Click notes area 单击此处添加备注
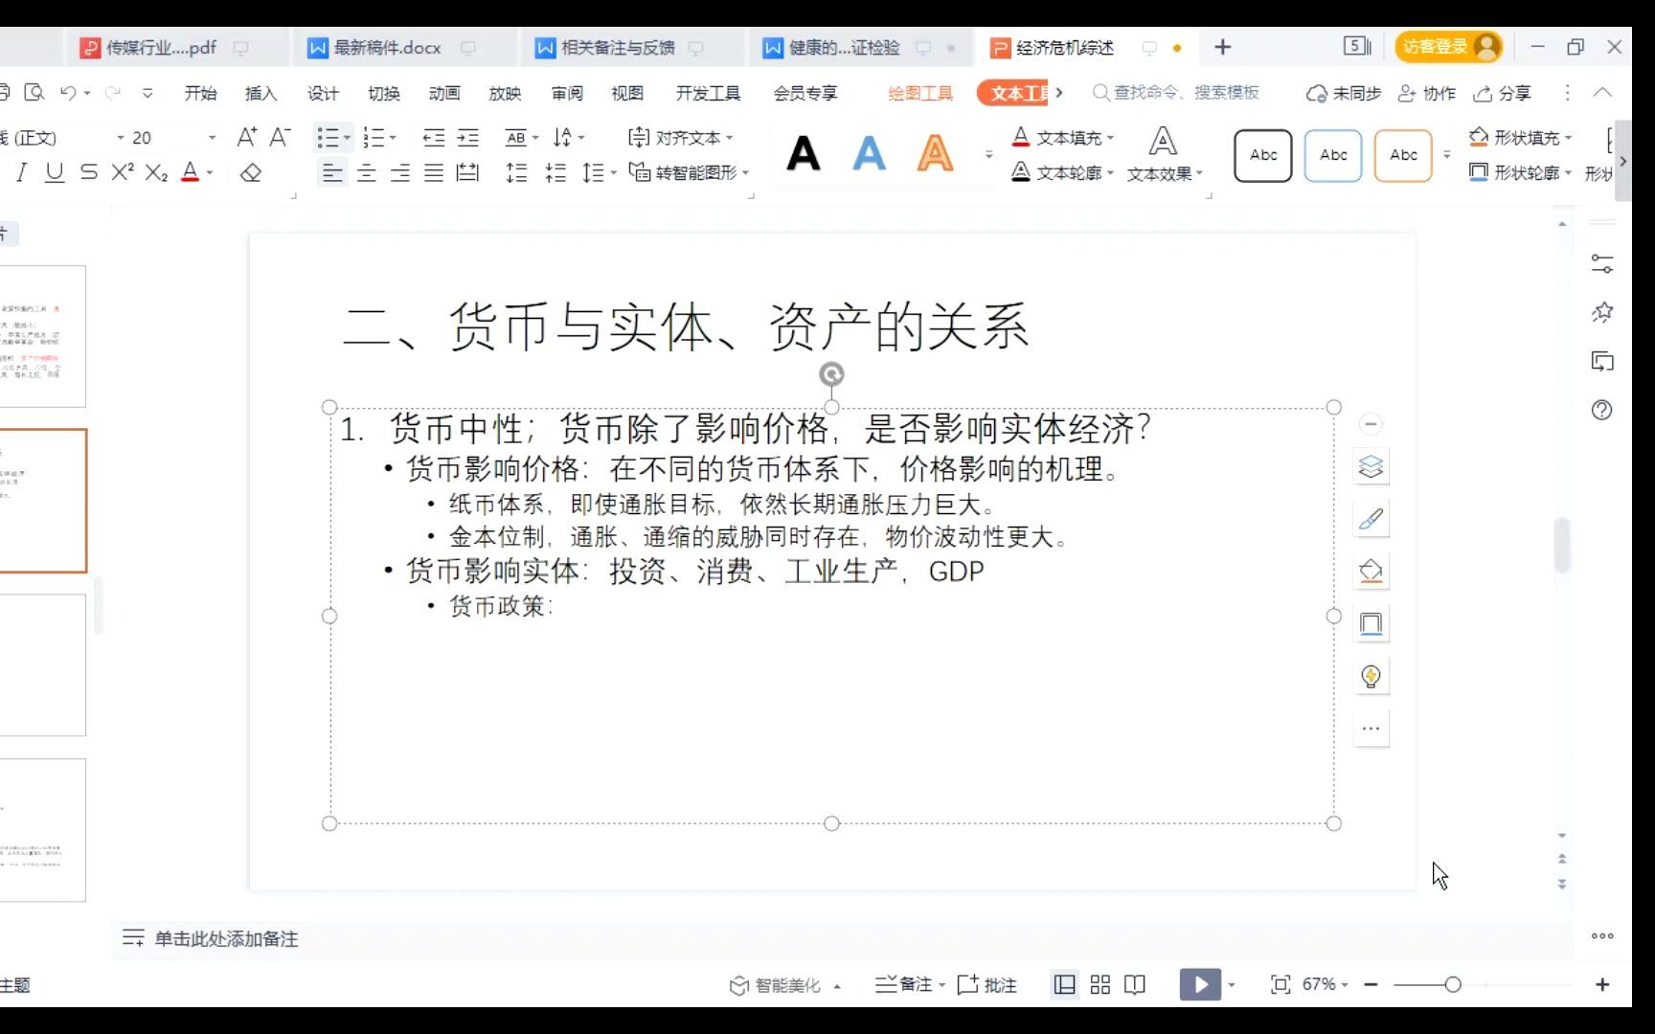 pyautogui.click(x=226, y=939)
